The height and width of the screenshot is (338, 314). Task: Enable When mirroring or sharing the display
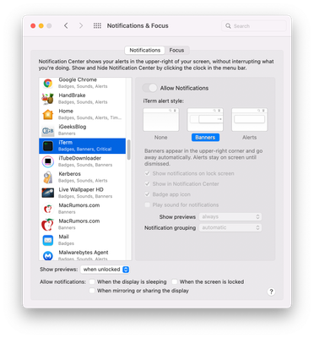[x=92, y=291]
